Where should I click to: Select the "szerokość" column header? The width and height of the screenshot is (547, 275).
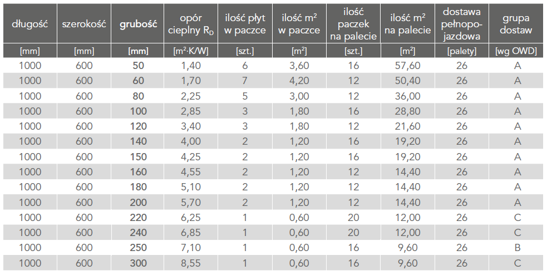(x=83, y=24)
